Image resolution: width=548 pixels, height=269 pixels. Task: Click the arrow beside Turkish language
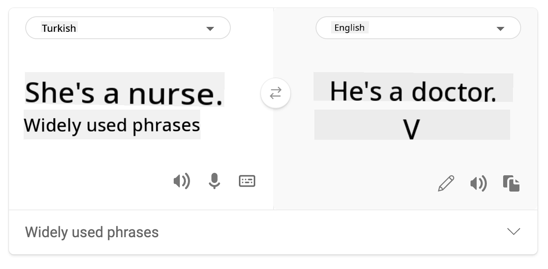pyautogui.click(x=210, y=29)
